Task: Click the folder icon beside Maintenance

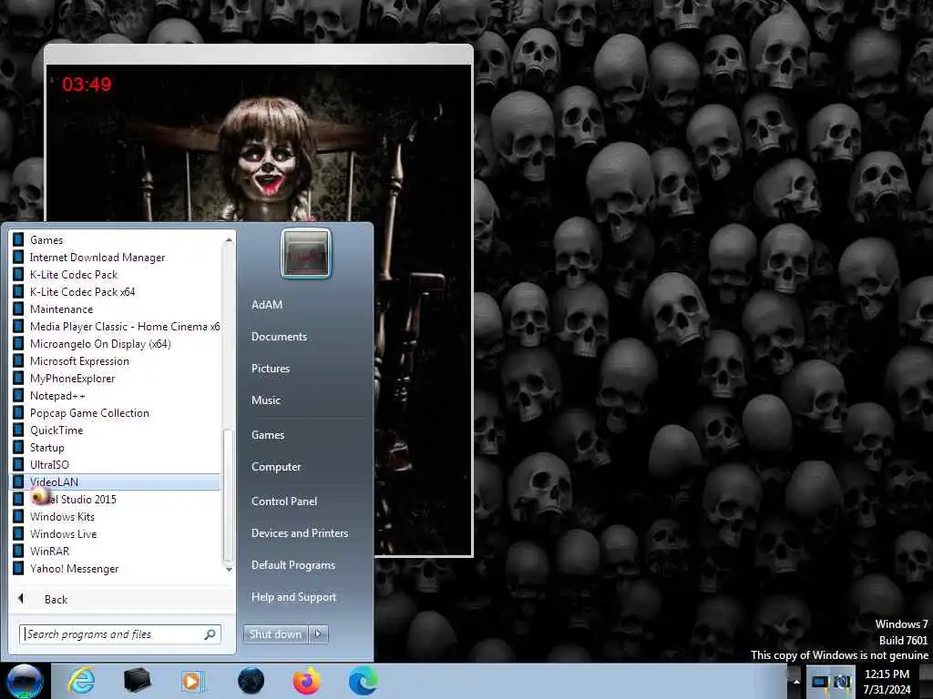Action: [x=18, y=309]
